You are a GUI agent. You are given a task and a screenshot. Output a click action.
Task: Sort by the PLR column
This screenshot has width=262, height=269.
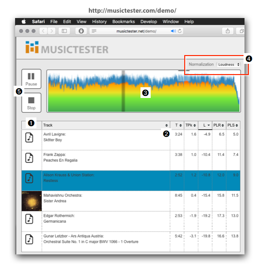tap(219, 125)
